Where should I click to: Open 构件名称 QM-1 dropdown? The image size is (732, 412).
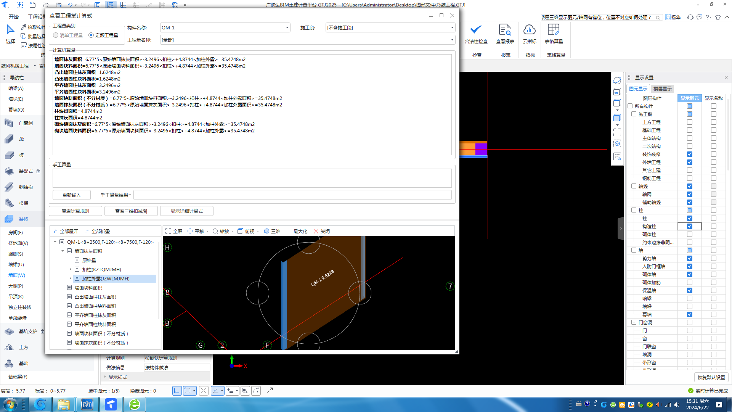[x=287, y=27]
